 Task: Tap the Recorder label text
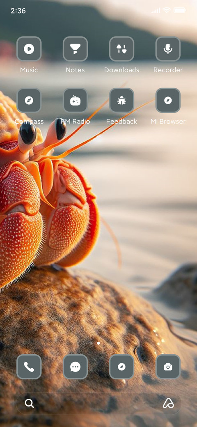(x=168, y=70)
